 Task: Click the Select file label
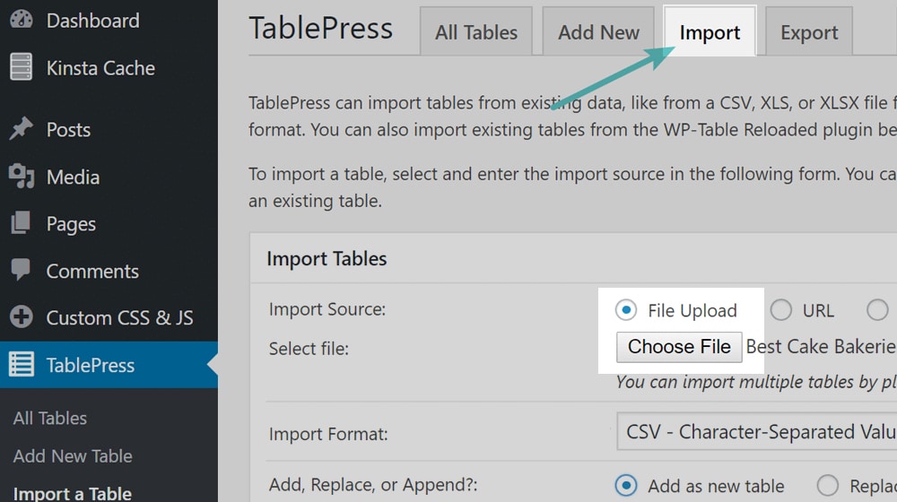pos(309,348)
